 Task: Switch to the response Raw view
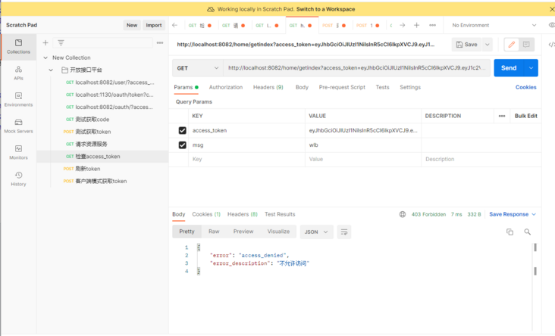pos(214,232)
